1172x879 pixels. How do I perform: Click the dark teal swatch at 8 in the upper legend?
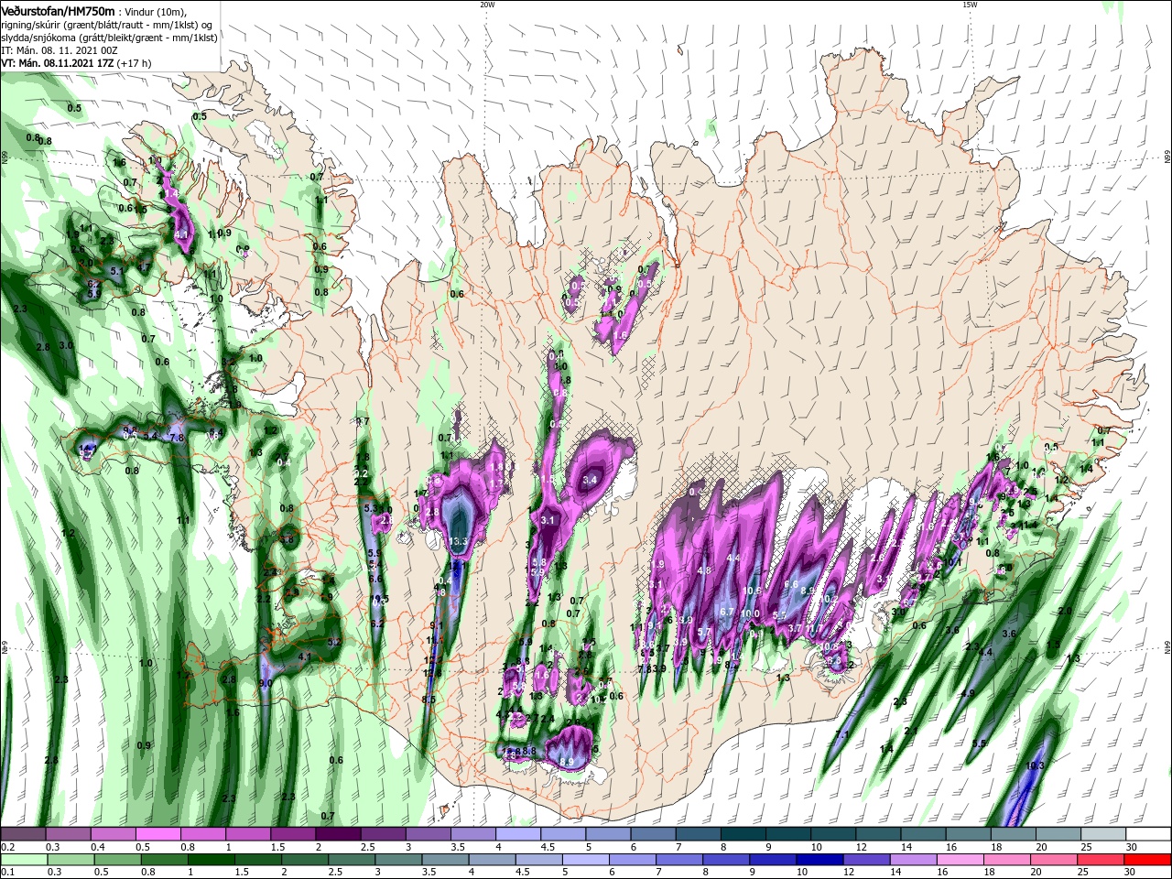click(x=743, y=834)
